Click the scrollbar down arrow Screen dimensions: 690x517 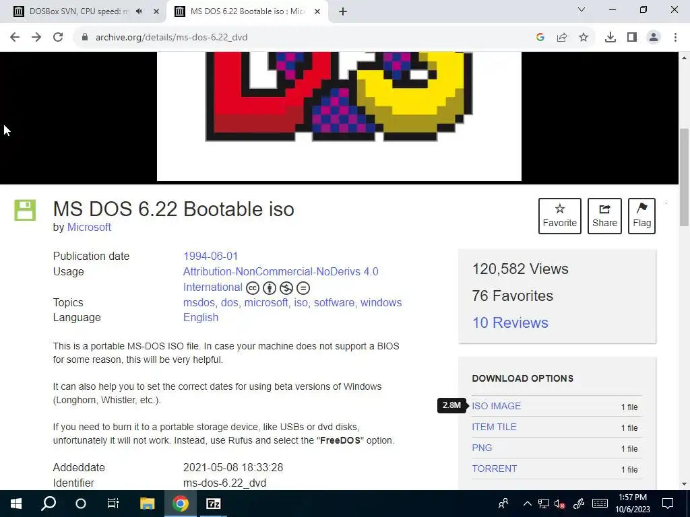684,484
